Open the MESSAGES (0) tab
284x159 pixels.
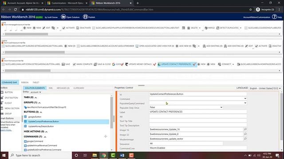pos(63,88)
